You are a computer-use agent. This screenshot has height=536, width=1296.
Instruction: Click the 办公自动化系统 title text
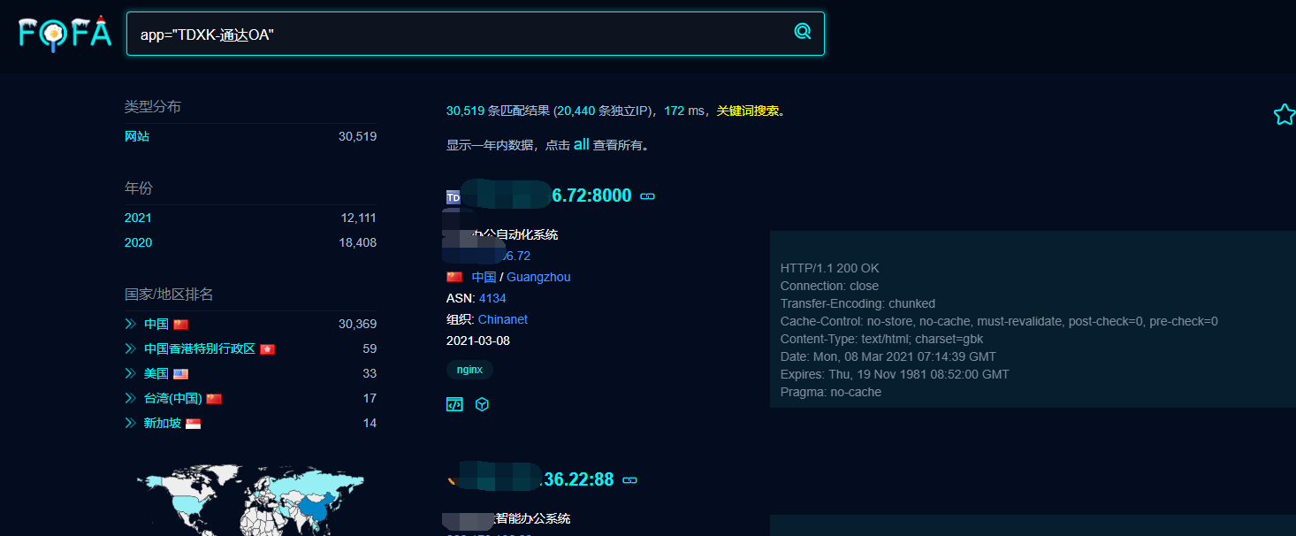tap(515, 234)
